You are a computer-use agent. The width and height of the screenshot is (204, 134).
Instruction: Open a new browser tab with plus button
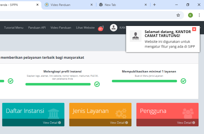(154, 5)
